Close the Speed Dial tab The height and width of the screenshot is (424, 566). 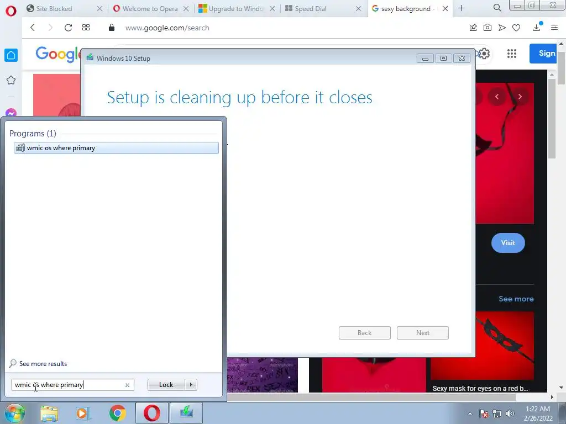pyautogui.click(x=358, y=8)
